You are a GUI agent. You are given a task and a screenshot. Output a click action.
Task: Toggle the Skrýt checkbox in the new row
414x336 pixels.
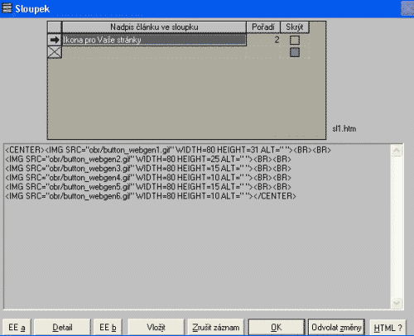point(295,52)
